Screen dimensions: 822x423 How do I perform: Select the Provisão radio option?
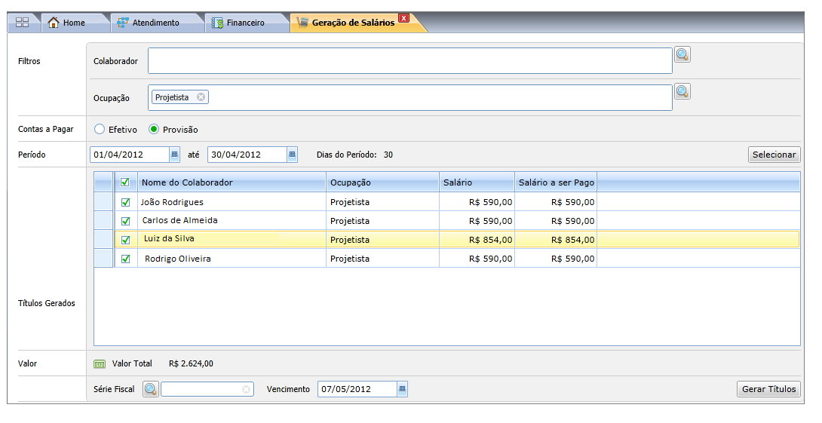154,129
